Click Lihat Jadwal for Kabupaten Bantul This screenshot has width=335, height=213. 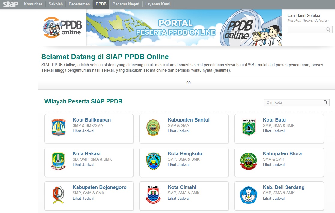(178, 131)
